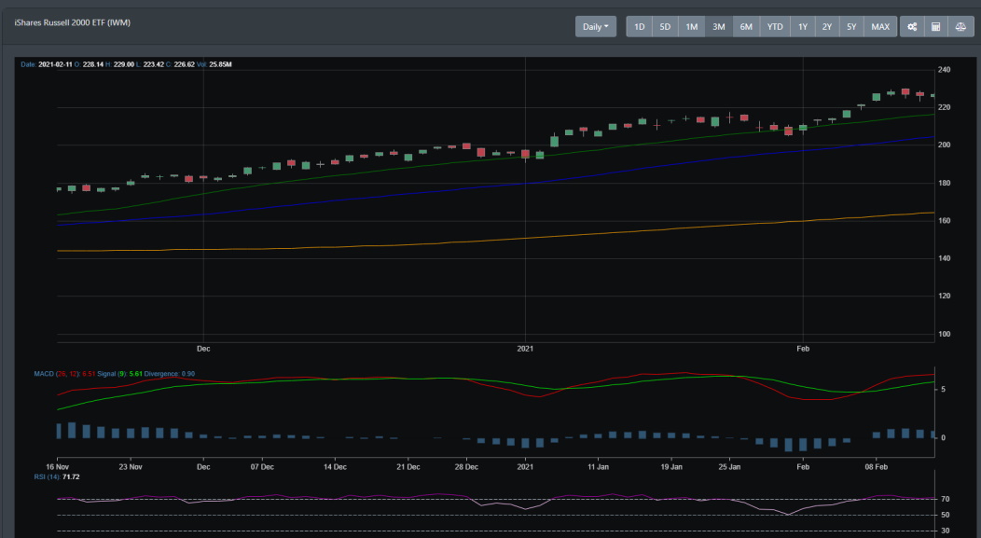Click the 120 price axis label

coord(944,296)
